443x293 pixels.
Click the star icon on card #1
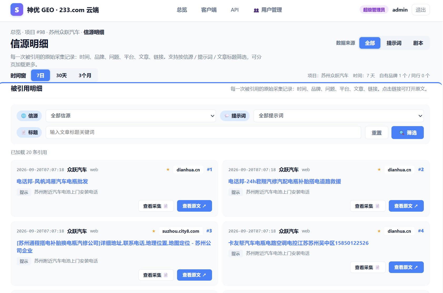click(168, 170)
